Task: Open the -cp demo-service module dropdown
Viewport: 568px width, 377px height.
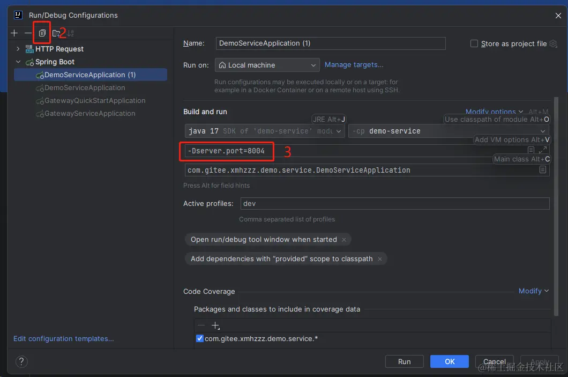Action: [449, 131]
